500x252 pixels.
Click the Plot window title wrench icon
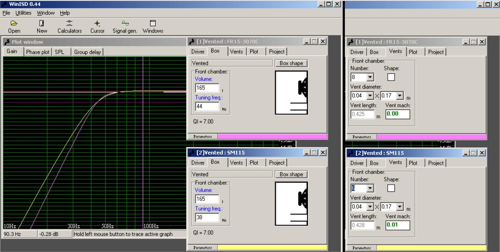(x=7, y=42)
